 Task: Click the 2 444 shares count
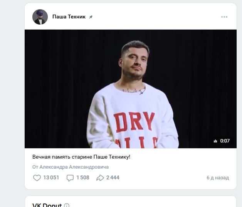click(113, 178)
